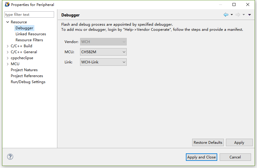Click the app icon in title bar
Viewport: 257px width, 168px height.
tap(7, 4)
